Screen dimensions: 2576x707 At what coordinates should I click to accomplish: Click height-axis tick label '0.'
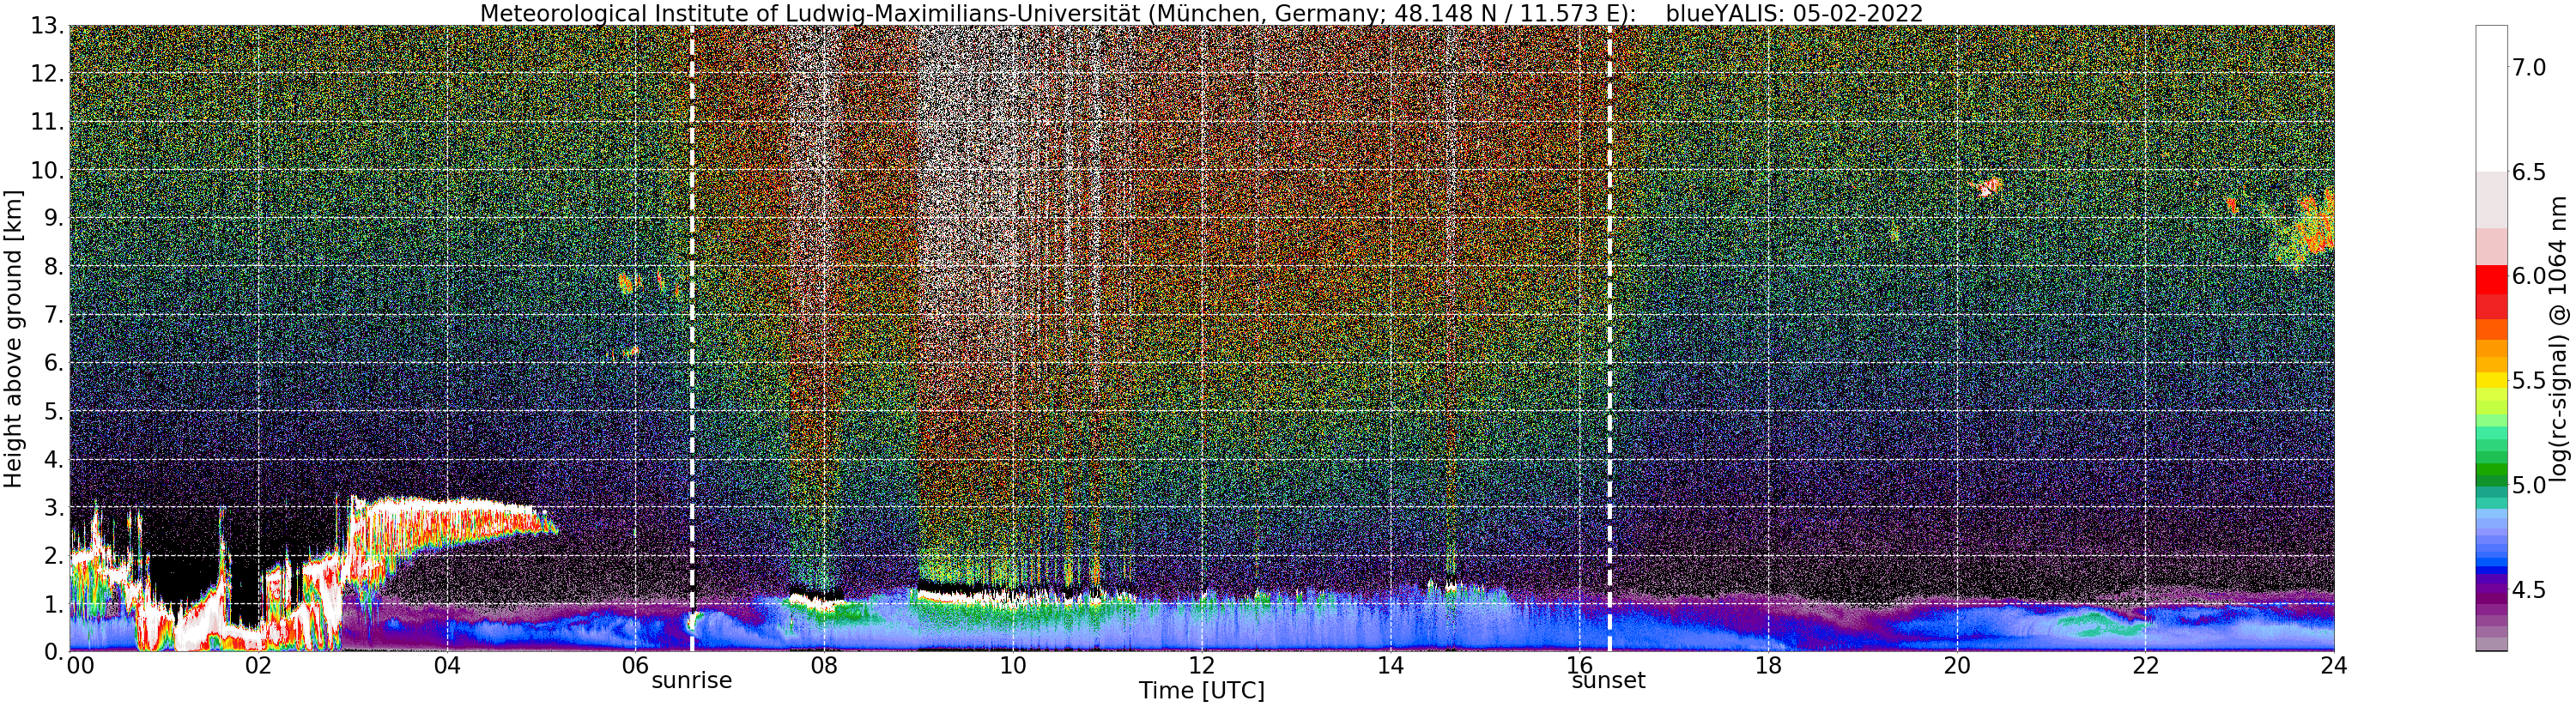tap(54, 652)
